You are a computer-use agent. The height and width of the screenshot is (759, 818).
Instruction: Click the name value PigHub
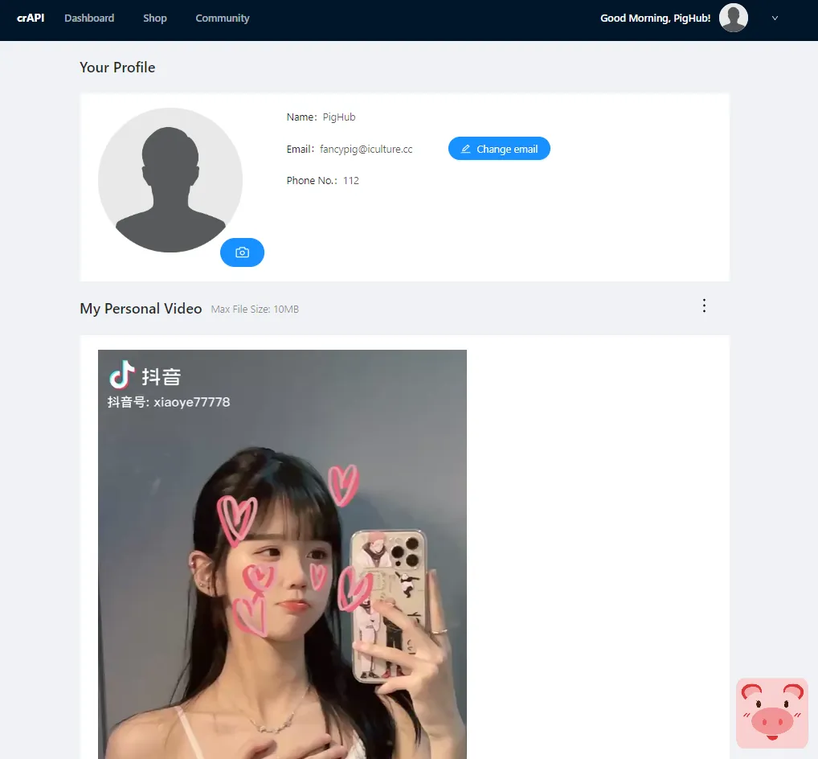(x=338, y=117)
